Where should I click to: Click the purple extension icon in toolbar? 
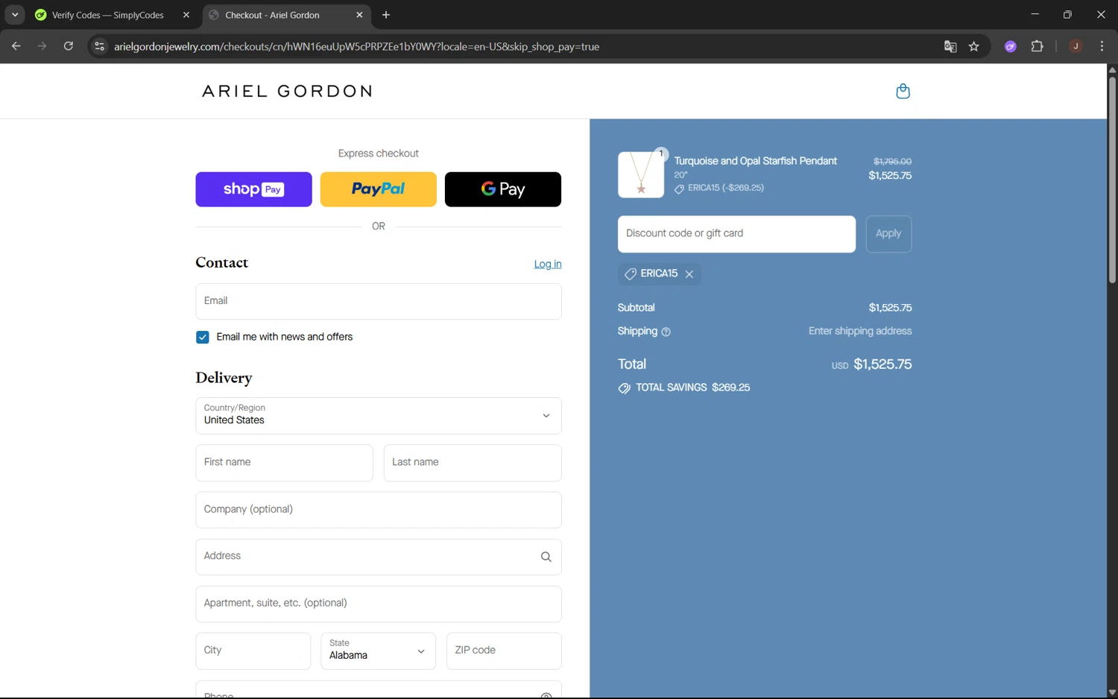tap(1011, 46)
